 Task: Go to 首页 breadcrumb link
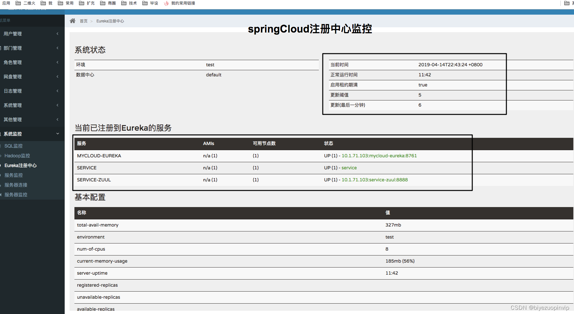coord(84,21)
